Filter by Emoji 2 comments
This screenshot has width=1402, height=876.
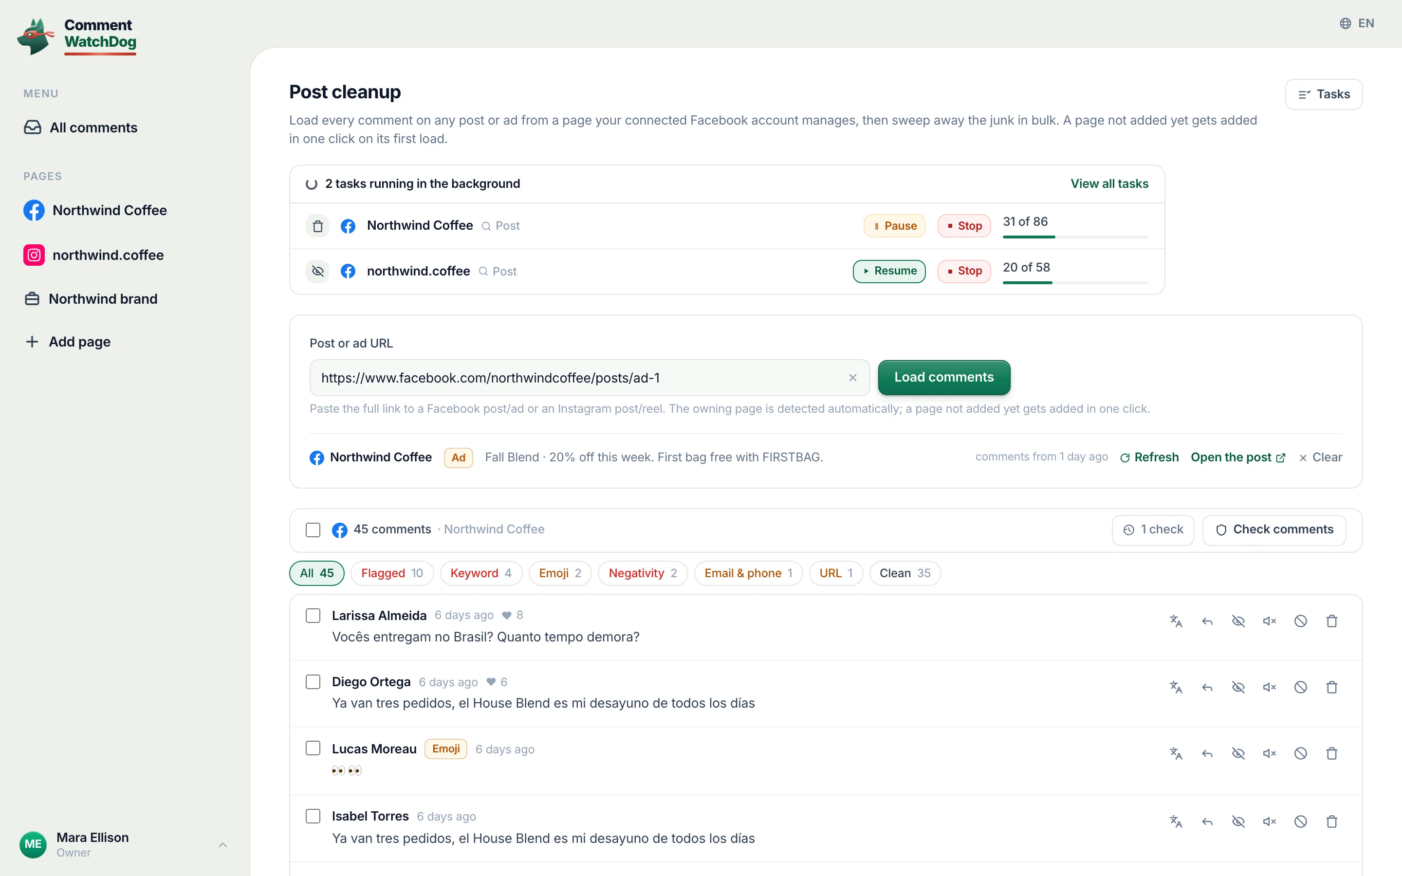point(560,574)
